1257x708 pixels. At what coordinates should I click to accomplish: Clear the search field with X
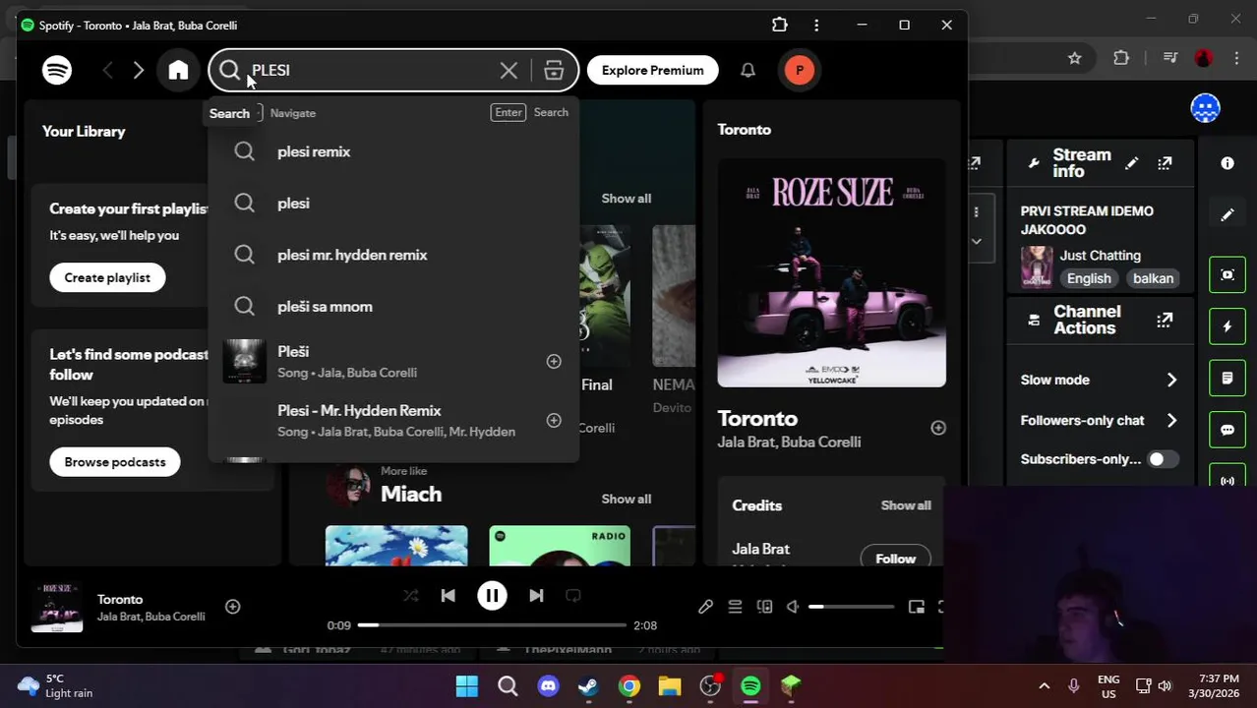pyautogui.click(x=509, y=70)
